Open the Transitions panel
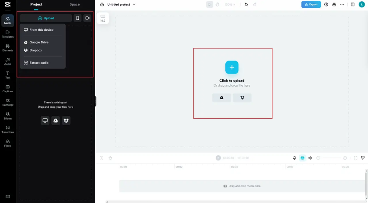 7,129
